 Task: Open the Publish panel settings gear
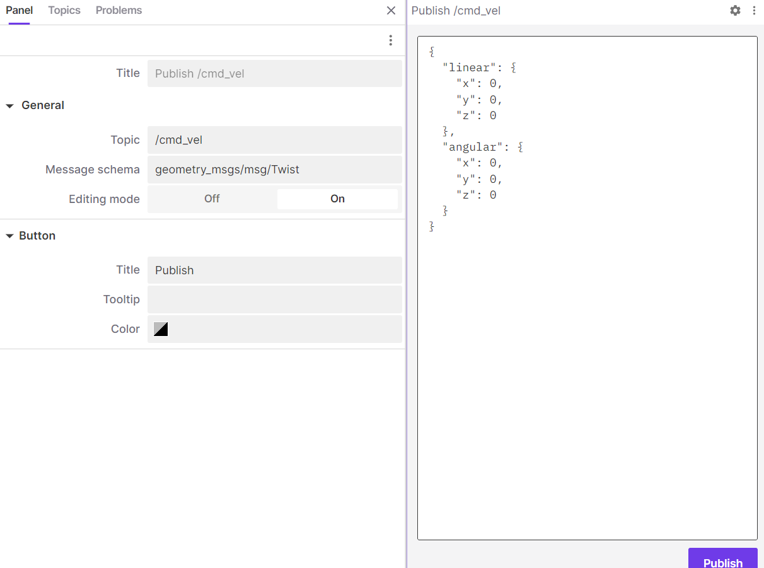[x=735, y=11]
